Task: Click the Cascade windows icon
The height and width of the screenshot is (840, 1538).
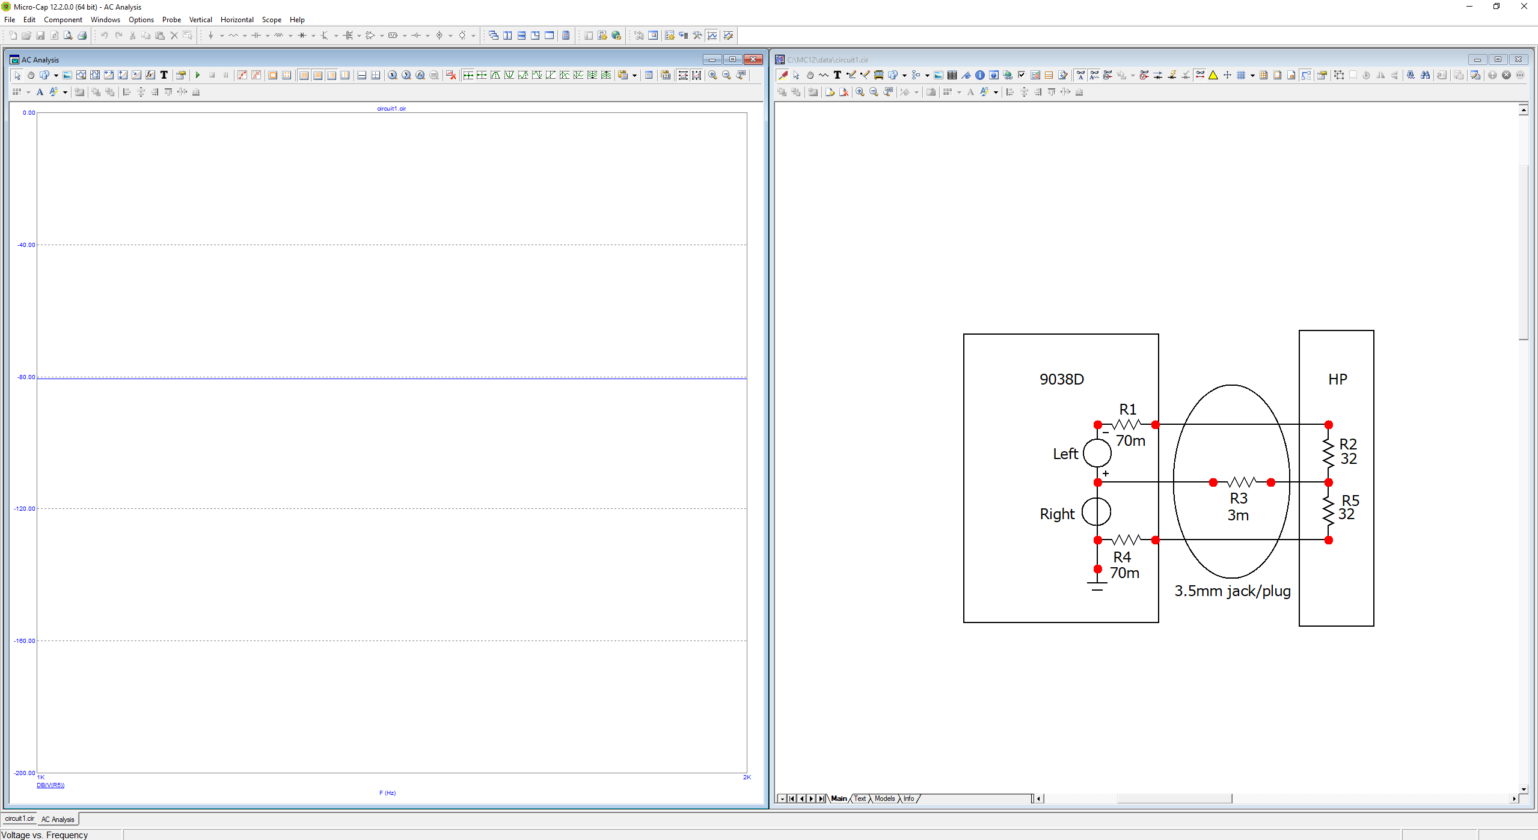Action: point(494,35)
